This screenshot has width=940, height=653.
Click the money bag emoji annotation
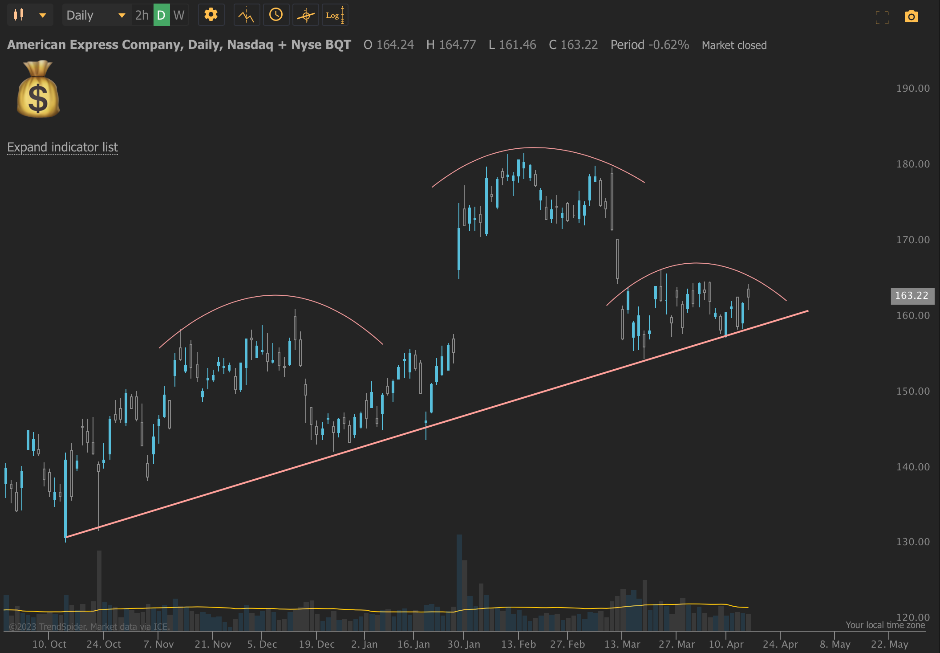pyautogui.click(x=38, y=89)
